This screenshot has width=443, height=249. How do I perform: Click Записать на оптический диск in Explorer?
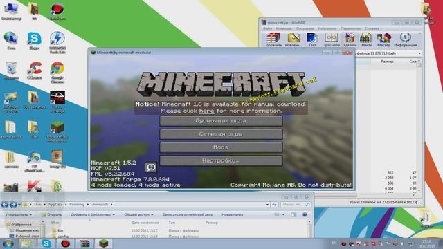point(188,215)
